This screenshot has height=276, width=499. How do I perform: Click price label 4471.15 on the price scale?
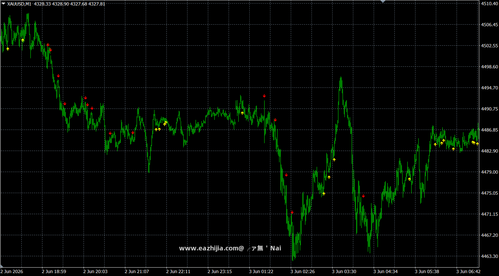coord(490,214)
